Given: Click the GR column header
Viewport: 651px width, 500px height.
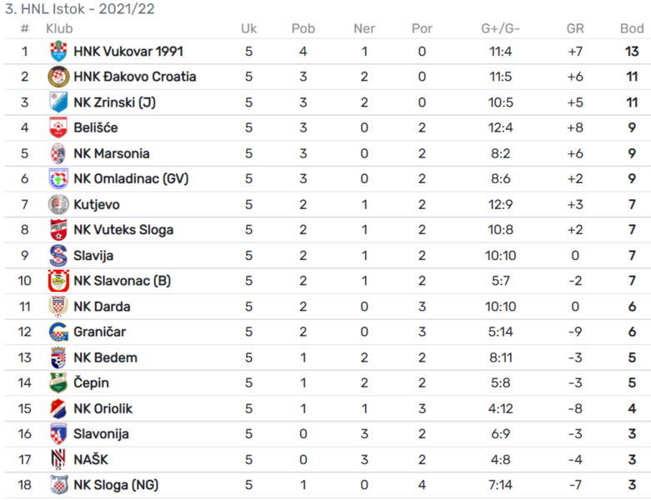Looking at the screenshot, I should (575, 28).
